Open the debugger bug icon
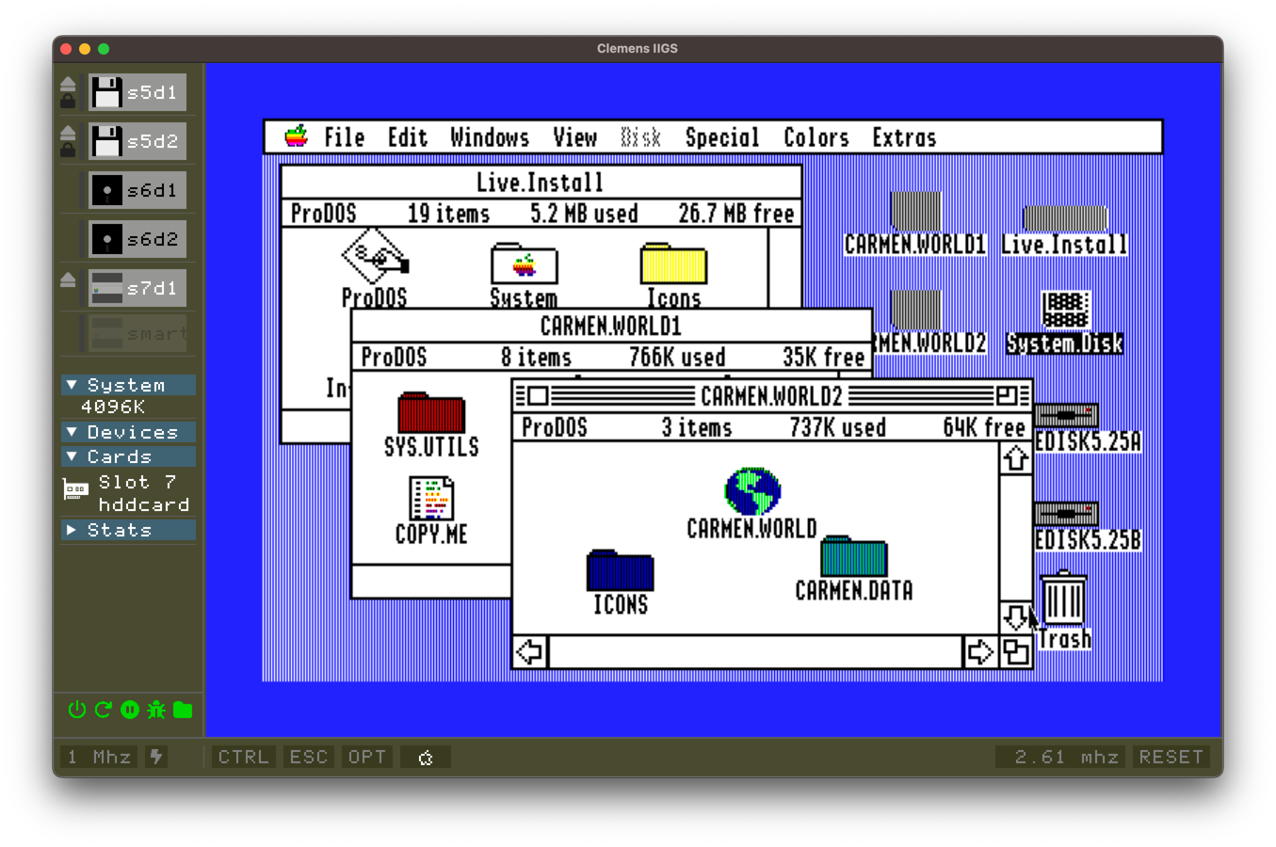The width and height of the screenshot is (1276, 847). click(156, 710)
